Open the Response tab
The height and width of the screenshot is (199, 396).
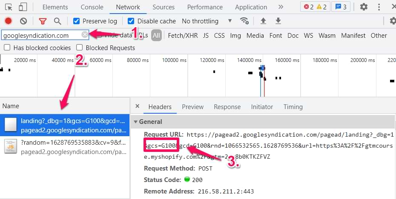point(227,107)
